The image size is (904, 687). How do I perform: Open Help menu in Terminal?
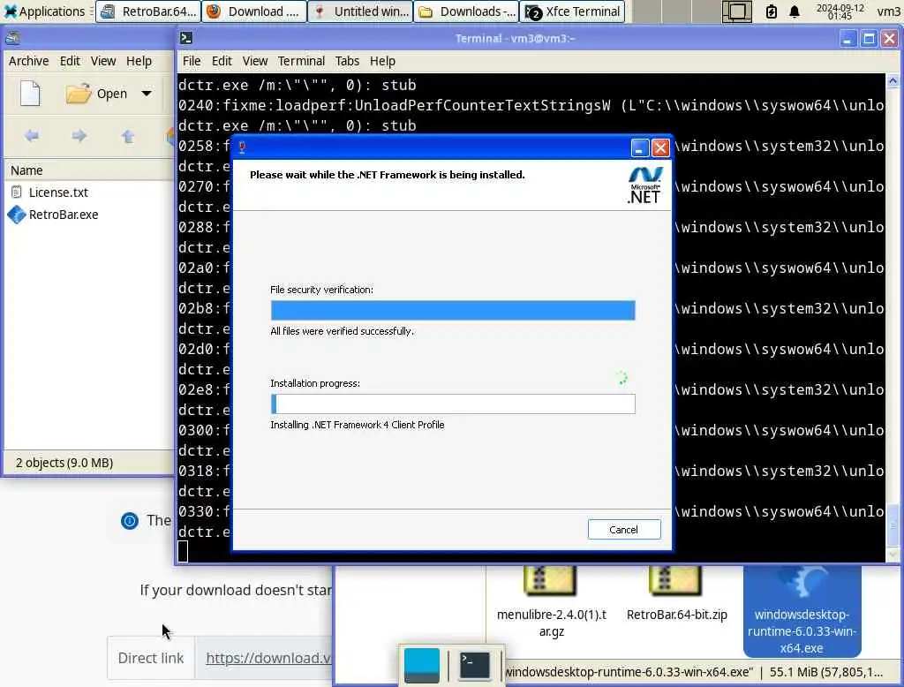click(x=382, y=61)
